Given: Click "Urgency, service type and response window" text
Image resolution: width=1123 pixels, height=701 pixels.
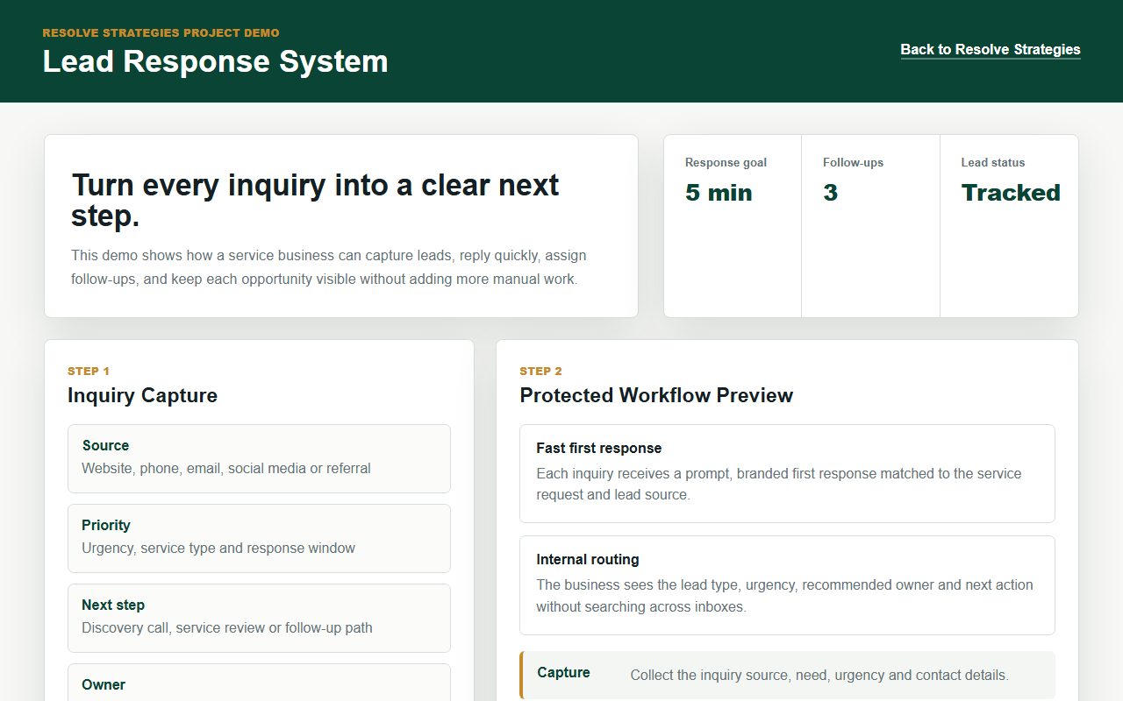Looking at the screenshot, I should 218,548.
